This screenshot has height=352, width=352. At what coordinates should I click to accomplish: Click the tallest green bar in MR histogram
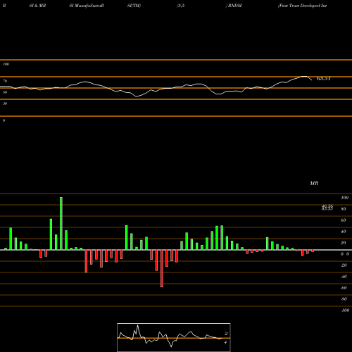pos(61,224)
